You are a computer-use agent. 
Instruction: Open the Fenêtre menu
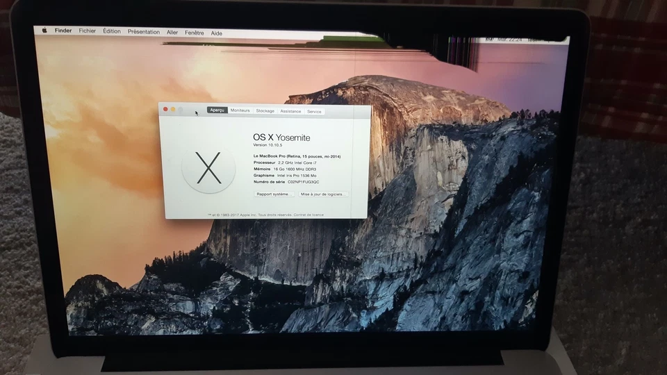195,33
